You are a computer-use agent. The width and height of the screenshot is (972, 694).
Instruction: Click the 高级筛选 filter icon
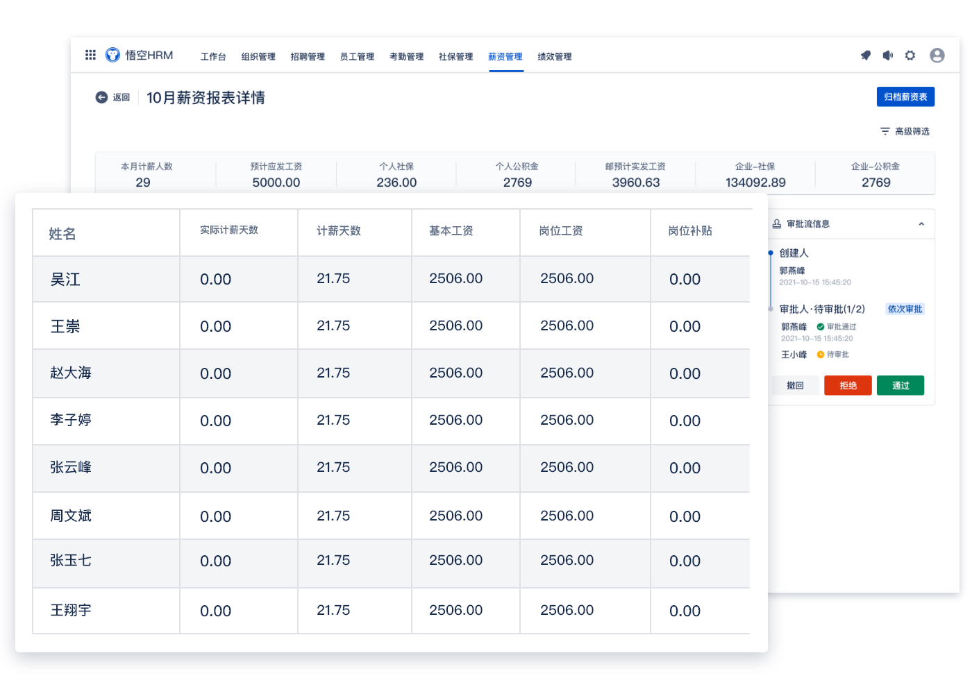click(885, 131)
